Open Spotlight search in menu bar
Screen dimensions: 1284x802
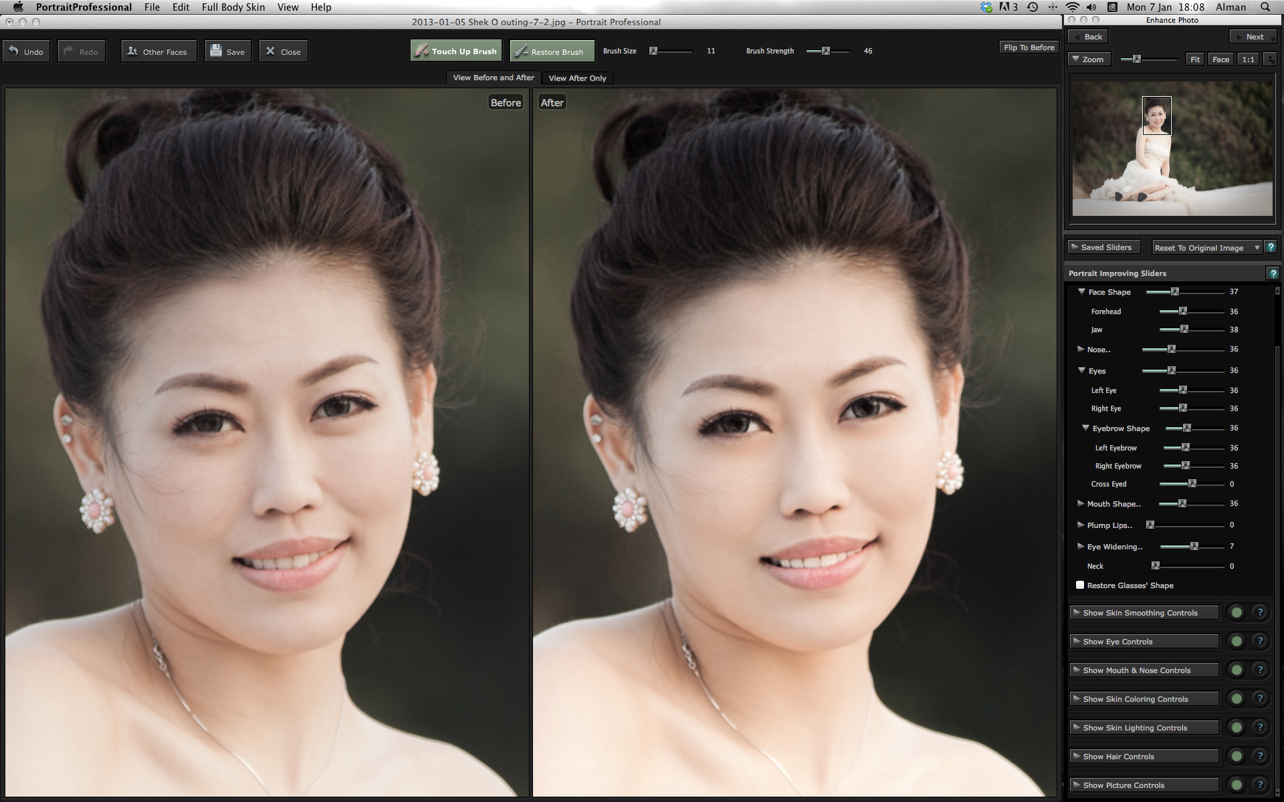pos(1265,7)
